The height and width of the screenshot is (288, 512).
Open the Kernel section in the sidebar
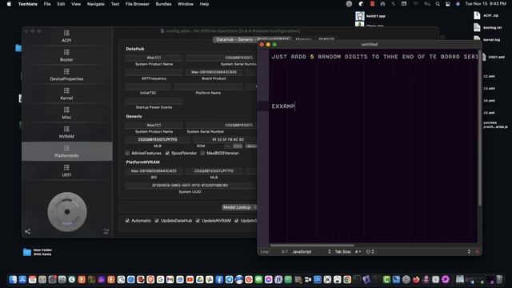point(66,94)
